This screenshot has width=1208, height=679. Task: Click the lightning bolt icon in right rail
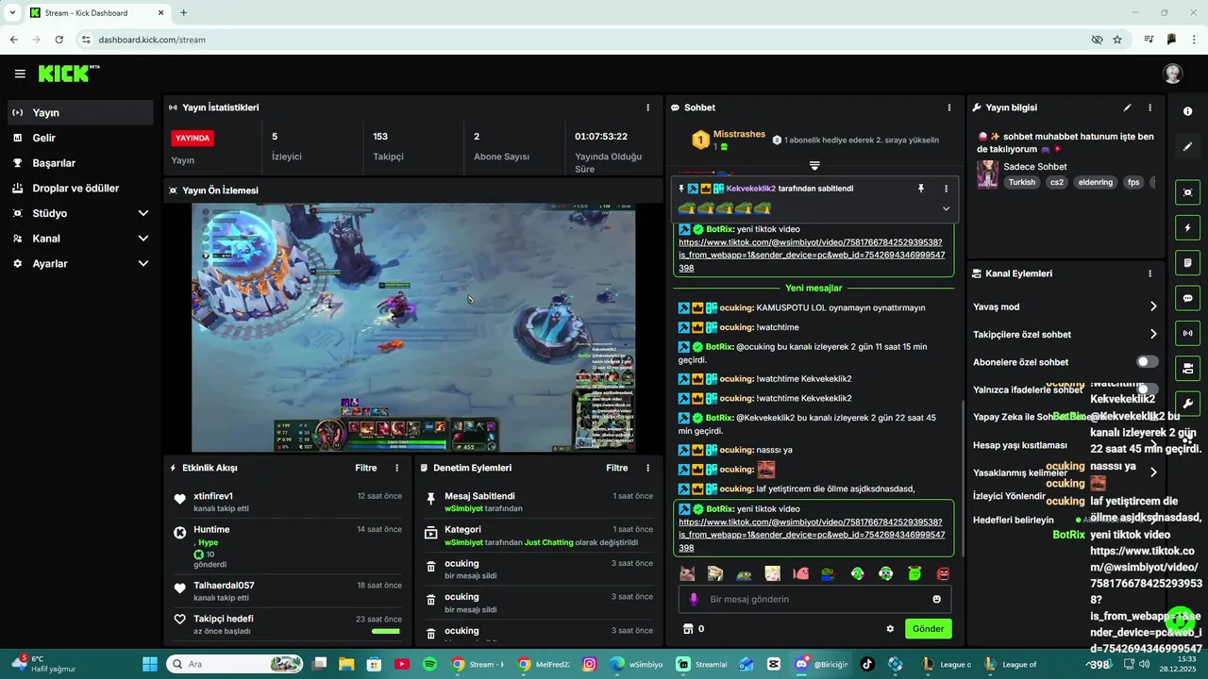[1187, 227]
